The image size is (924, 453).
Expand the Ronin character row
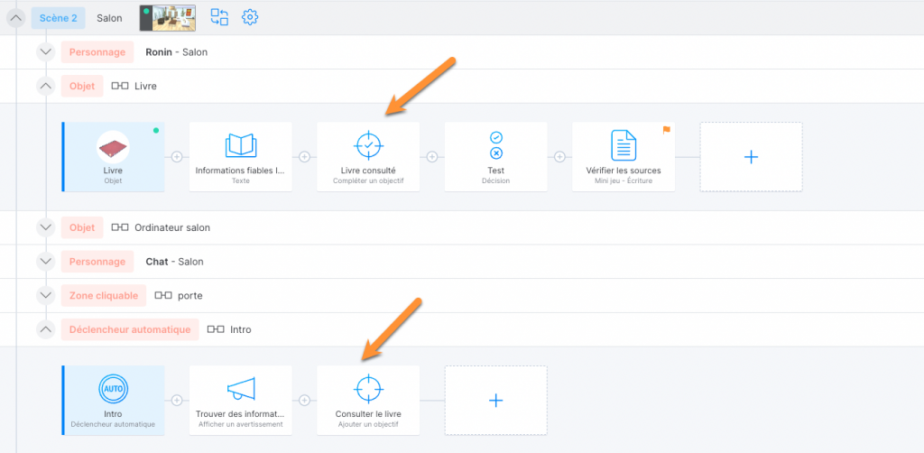click(45, 51)
